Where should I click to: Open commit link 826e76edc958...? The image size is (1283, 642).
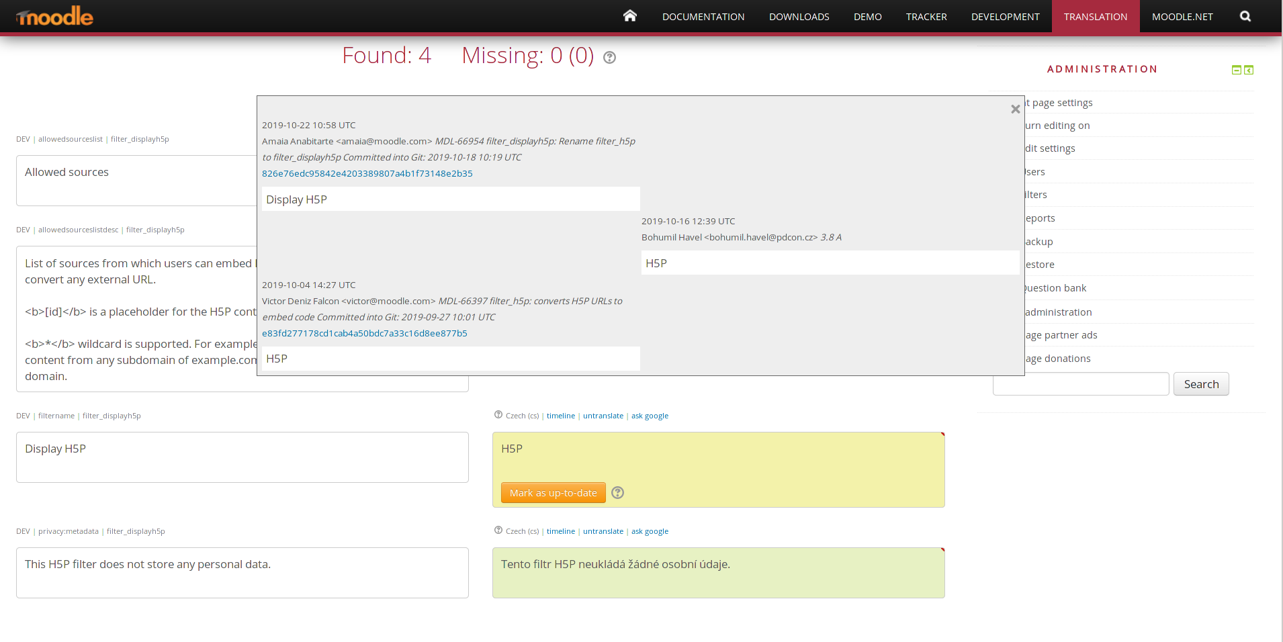coord(367,173)
